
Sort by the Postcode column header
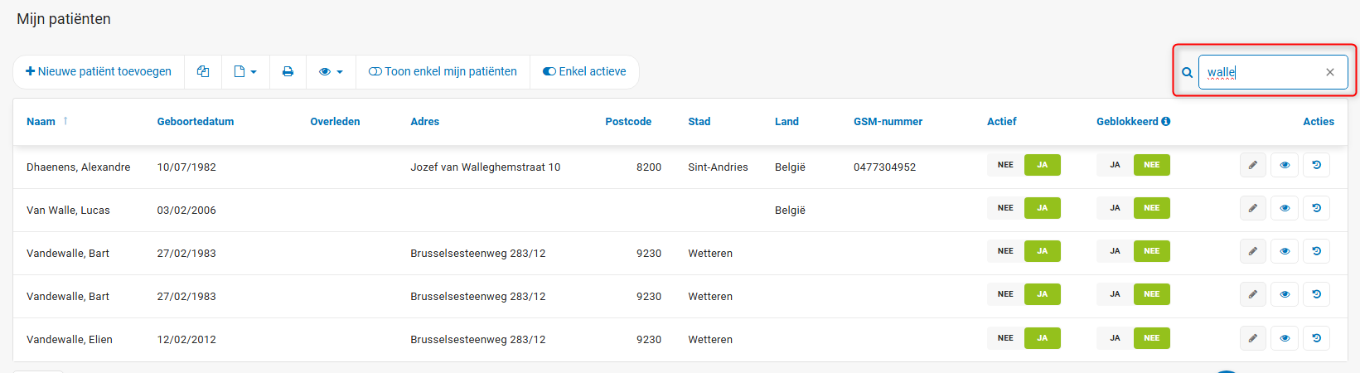pyautogui.click(x=628, y=122)
